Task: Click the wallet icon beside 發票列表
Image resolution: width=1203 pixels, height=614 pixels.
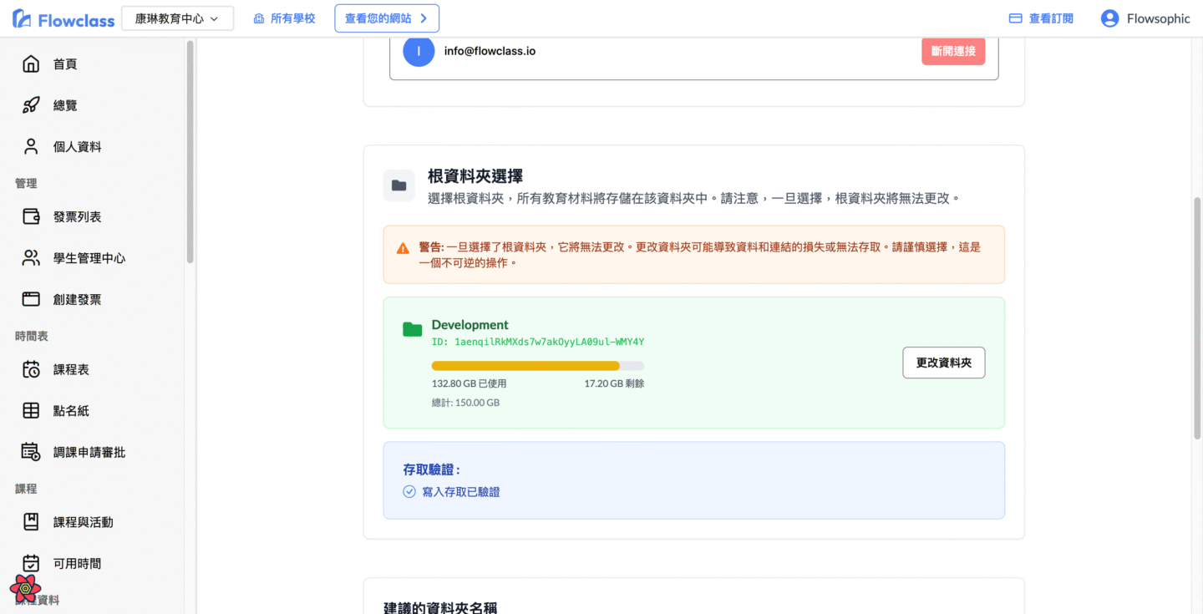Action: coord(31,217)
